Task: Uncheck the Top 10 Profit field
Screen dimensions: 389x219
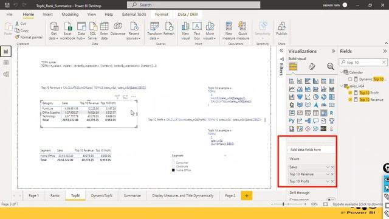Action: [350, 93]
